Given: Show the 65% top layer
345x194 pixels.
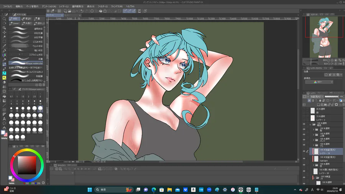Looking at the screenshot, I should [304, 111].
